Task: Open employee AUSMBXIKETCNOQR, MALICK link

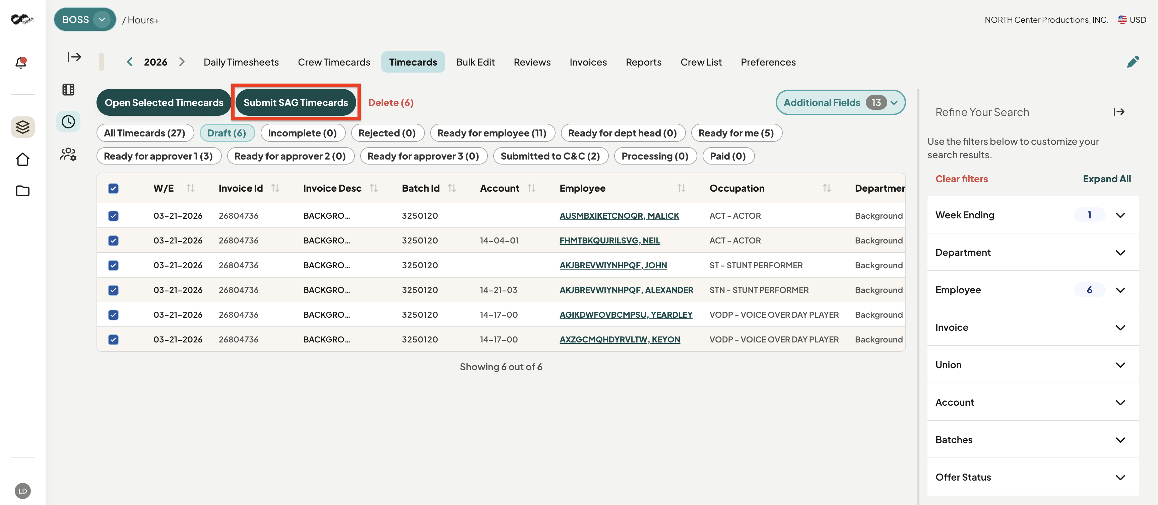Action: (619, 216)
